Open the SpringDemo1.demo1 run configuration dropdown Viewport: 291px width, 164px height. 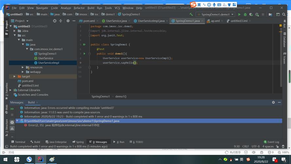pos(215,14)
